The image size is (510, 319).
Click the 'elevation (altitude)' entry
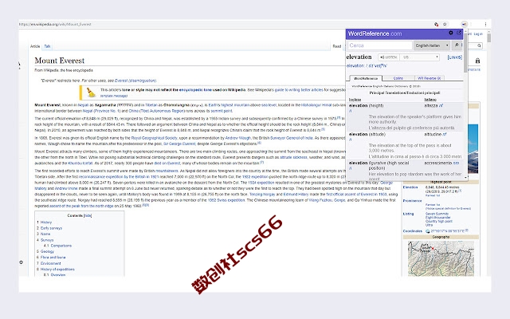(x=367, y=135)
